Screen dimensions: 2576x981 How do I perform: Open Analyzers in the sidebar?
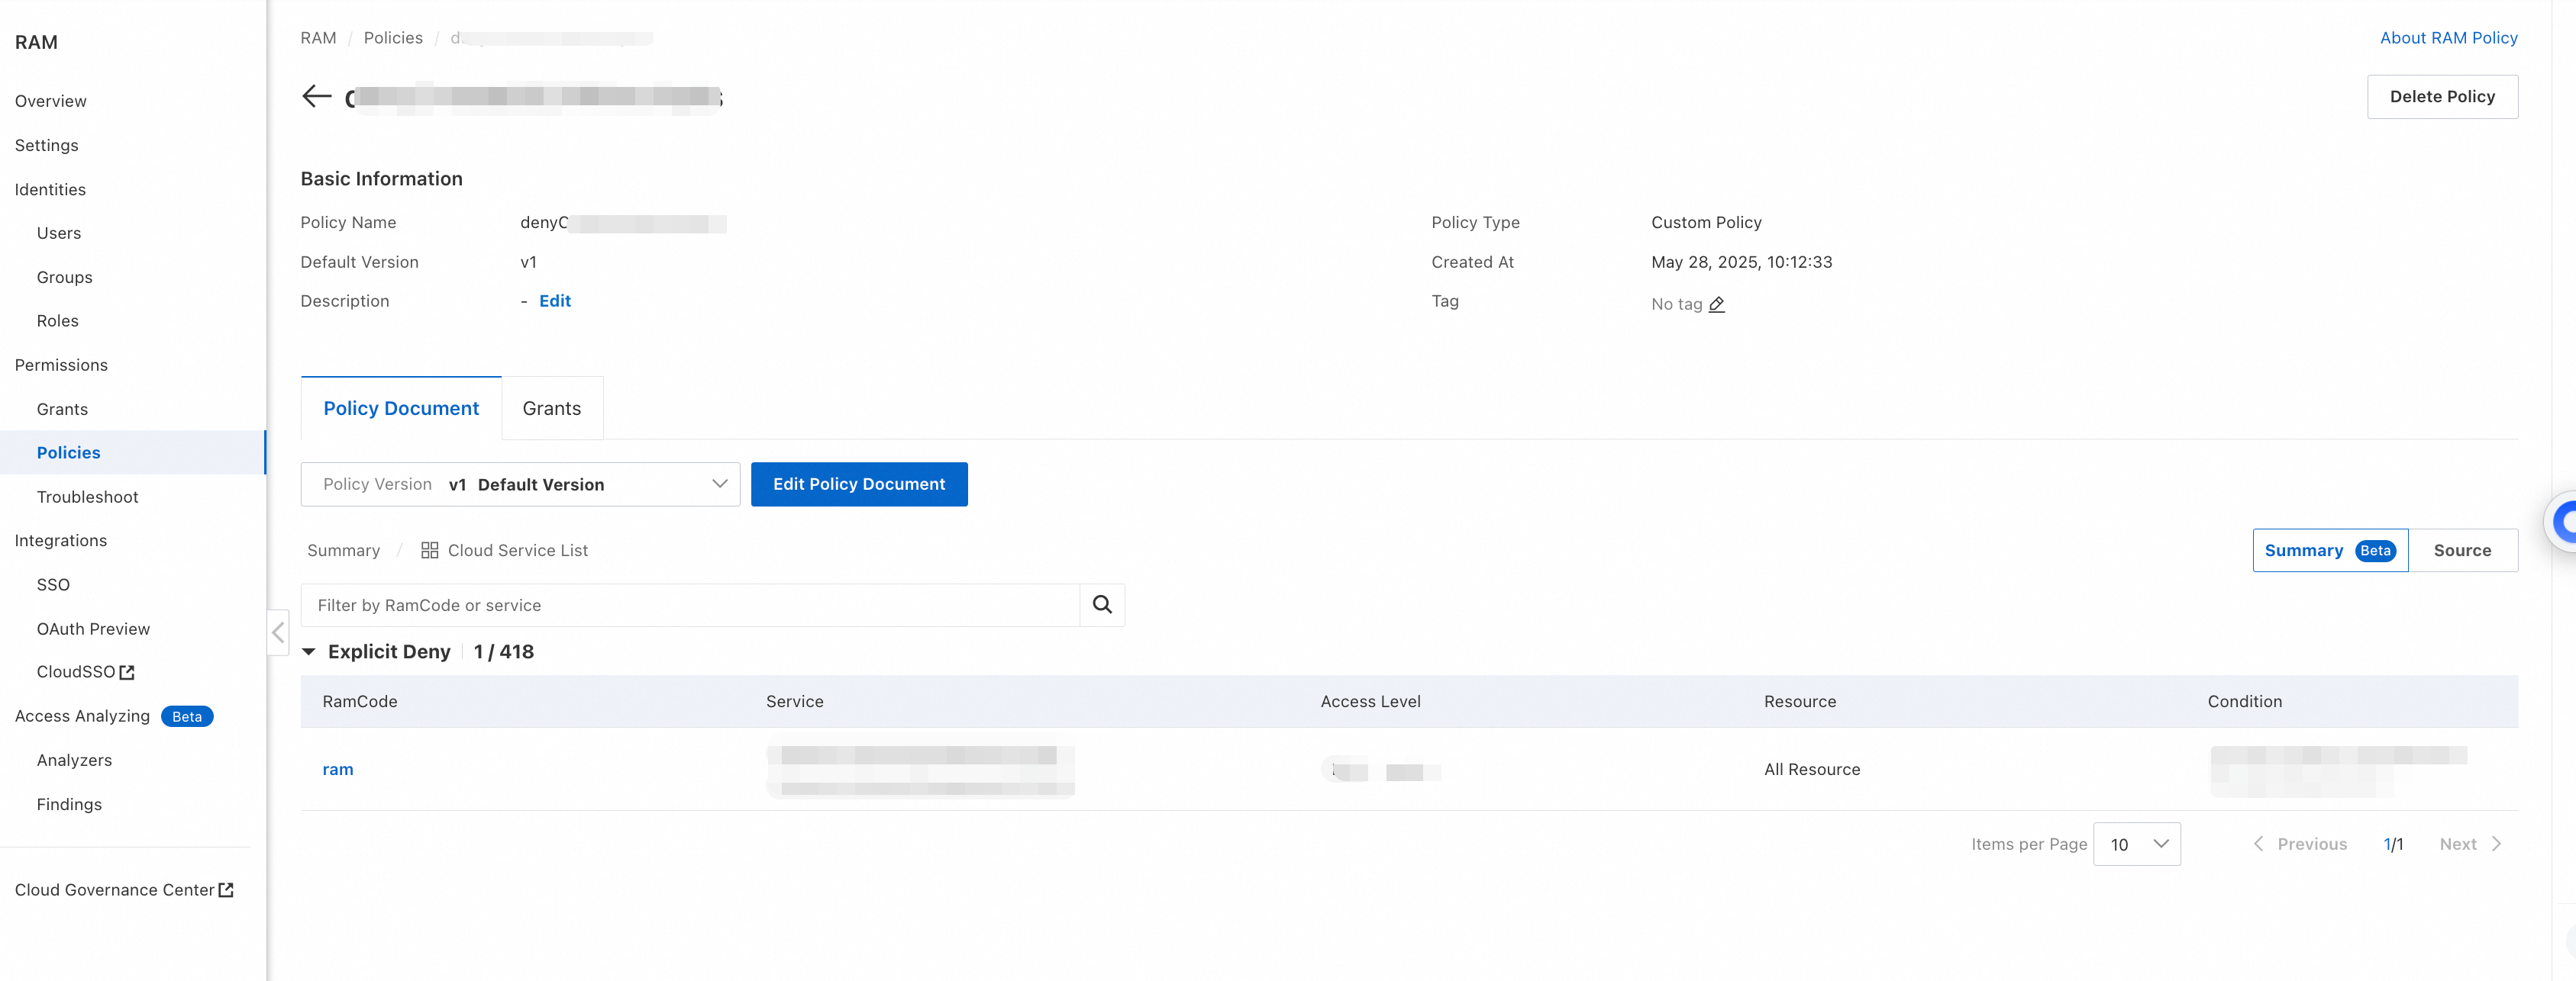(x=74, y=761)
